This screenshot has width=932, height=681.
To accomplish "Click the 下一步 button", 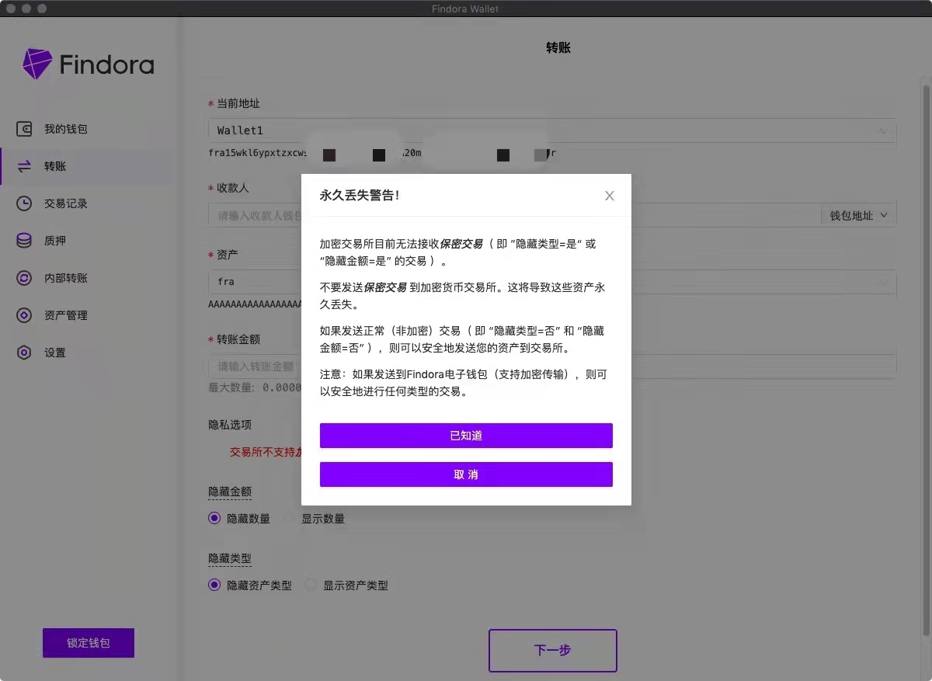I will 553,651.
